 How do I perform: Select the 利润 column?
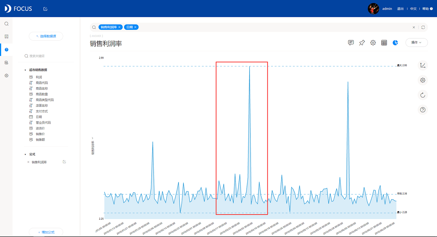pyautogui.click(x=39, y=77)
